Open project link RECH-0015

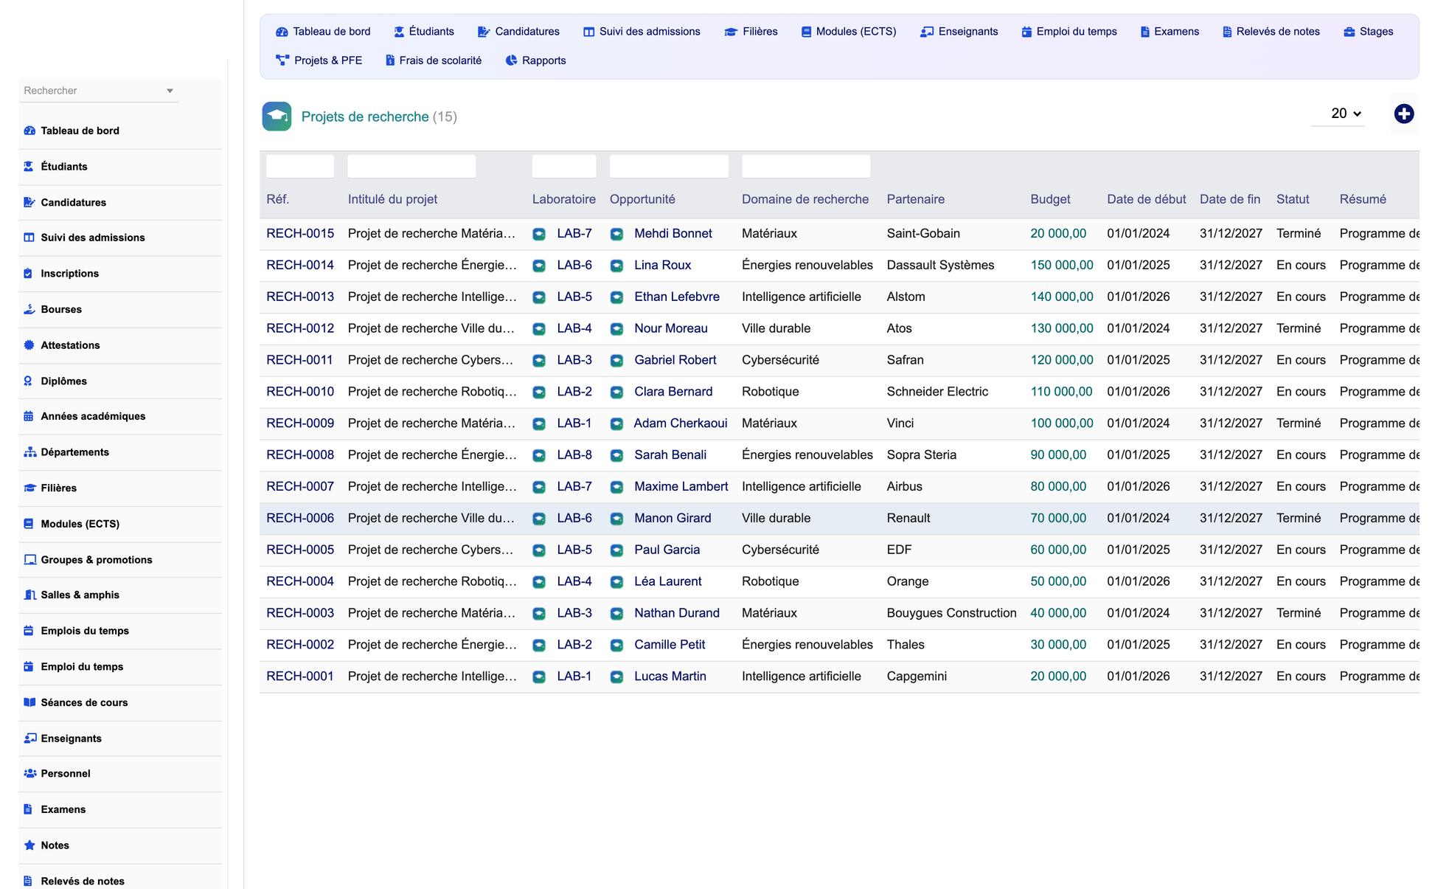point(300,234)
